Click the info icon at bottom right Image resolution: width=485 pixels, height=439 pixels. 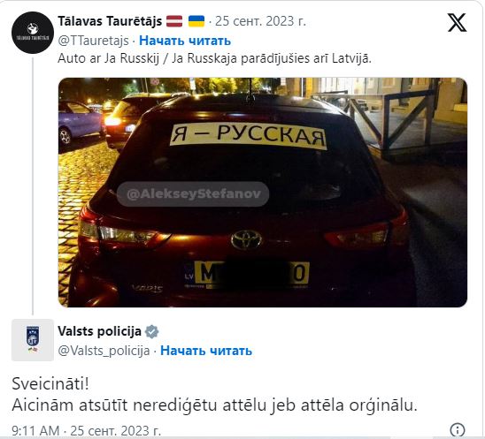[x=458, y=429]
